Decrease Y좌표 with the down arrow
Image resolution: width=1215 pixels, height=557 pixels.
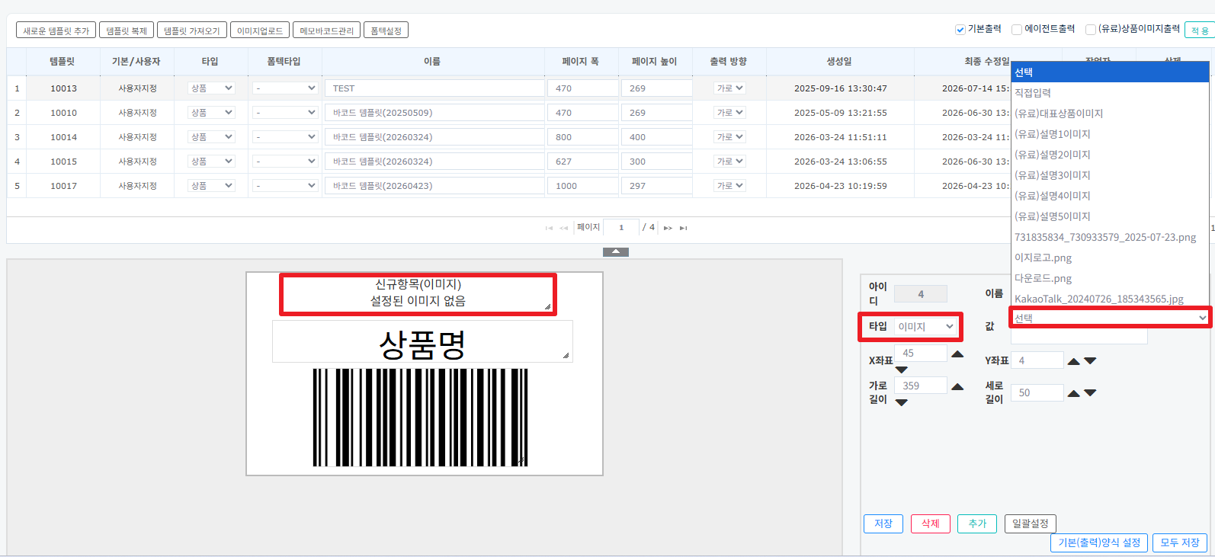[1090, 361]
